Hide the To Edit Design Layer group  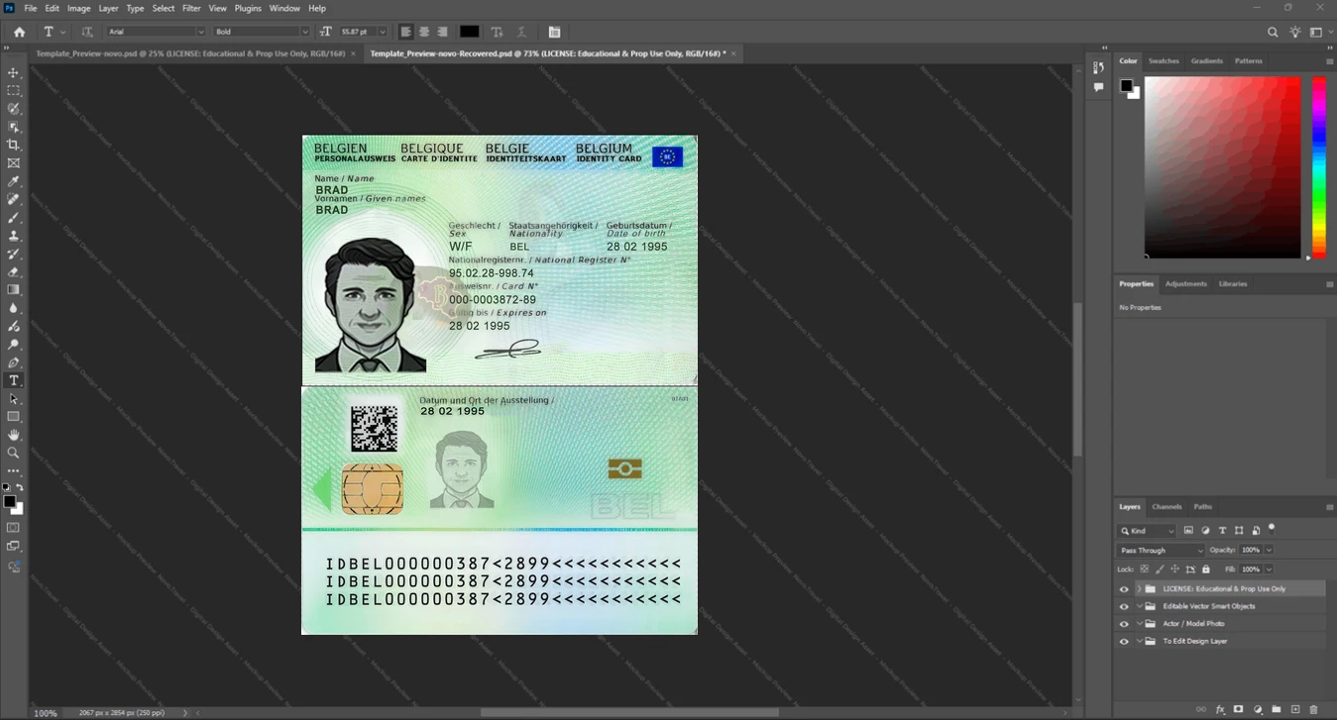coord(1124,642)
